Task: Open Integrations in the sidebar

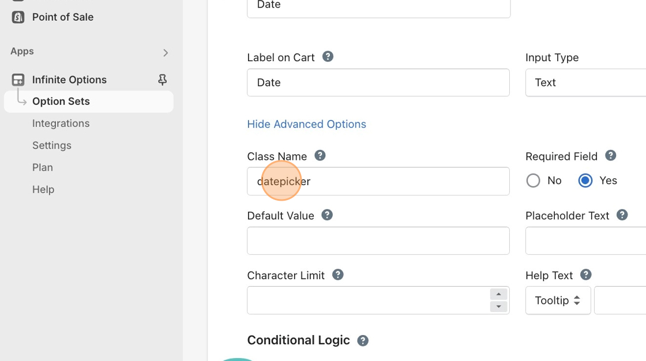Action: pyautogui.click(x=61, y=123)
